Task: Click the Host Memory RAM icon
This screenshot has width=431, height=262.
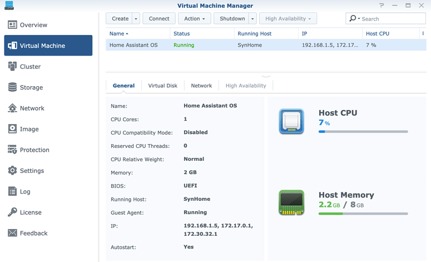Action: pos(291,202)
